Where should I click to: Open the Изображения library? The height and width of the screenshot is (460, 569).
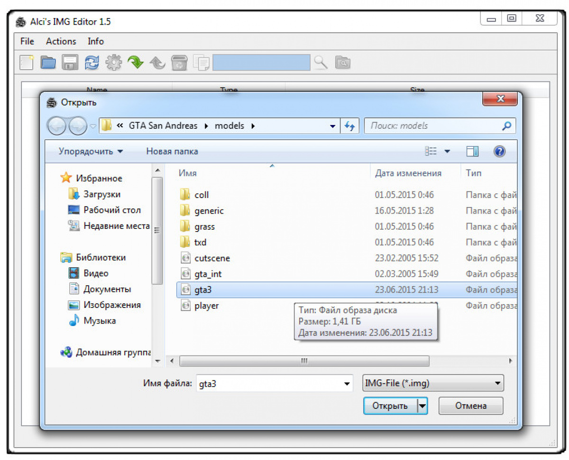point(104,305)
